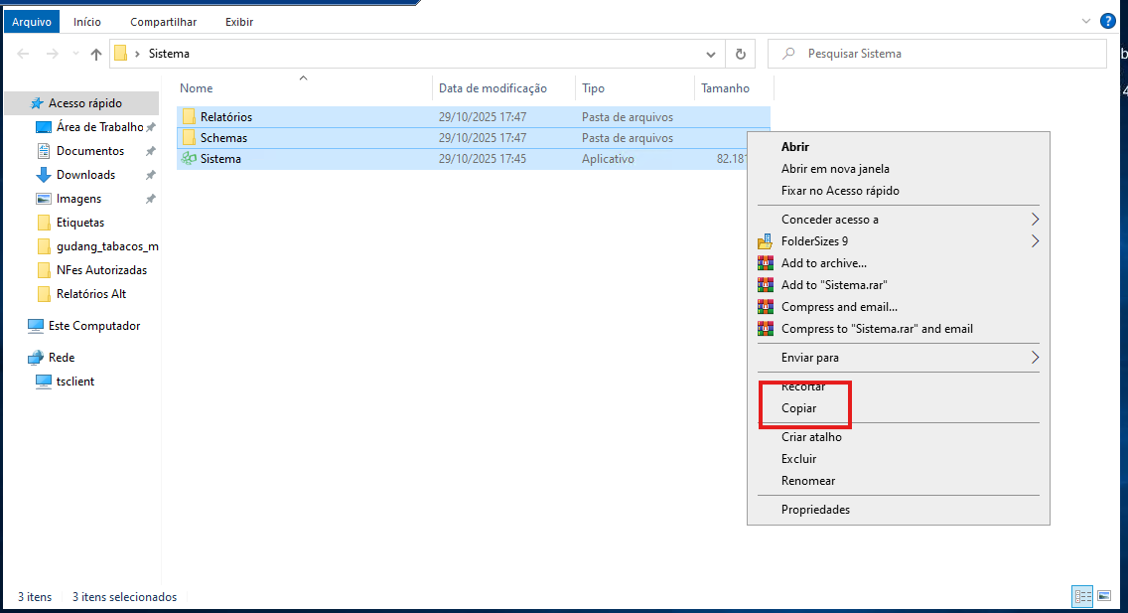This screenshot has width=1128, height=613.
Task: Click the Sistema application file icon
Action: click(189, 159)
